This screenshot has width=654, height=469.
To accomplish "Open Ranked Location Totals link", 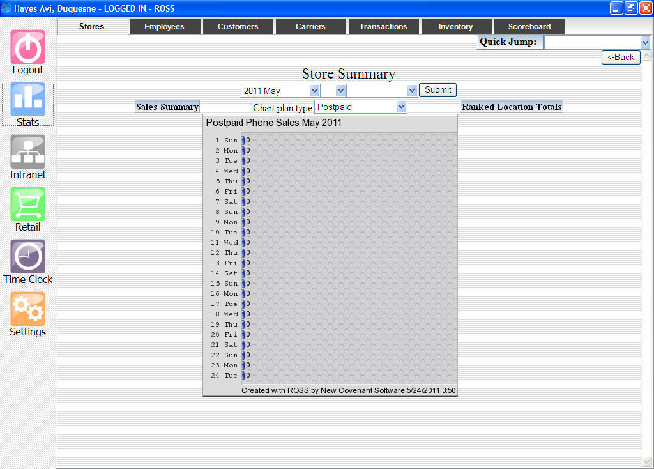I will (512, 107).
